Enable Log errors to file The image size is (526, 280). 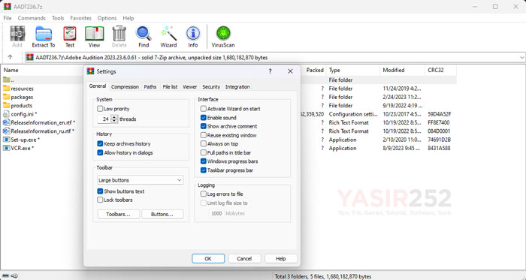pyautogui.click(x=204, y=194)
